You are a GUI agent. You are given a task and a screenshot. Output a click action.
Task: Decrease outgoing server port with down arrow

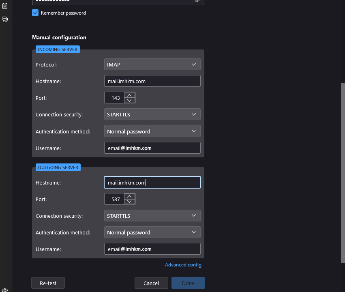pos(129,202)
